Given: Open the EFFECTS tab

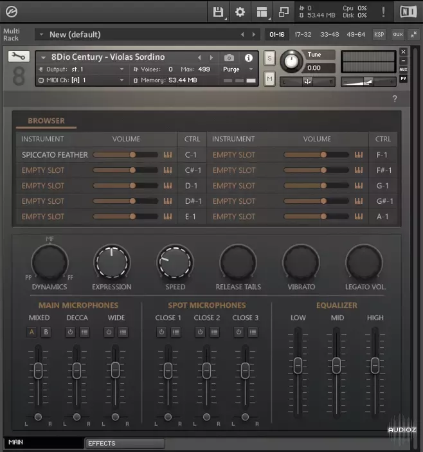Looking at the screenshot, I should click(x=125, y=444).
